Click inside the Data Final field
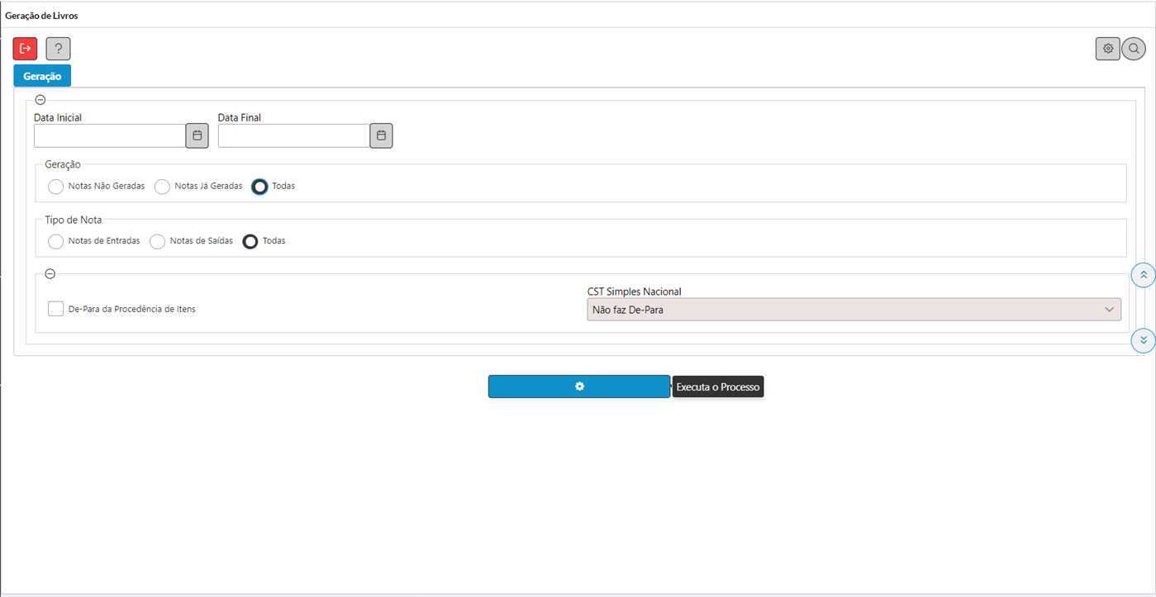 (294, 135)
